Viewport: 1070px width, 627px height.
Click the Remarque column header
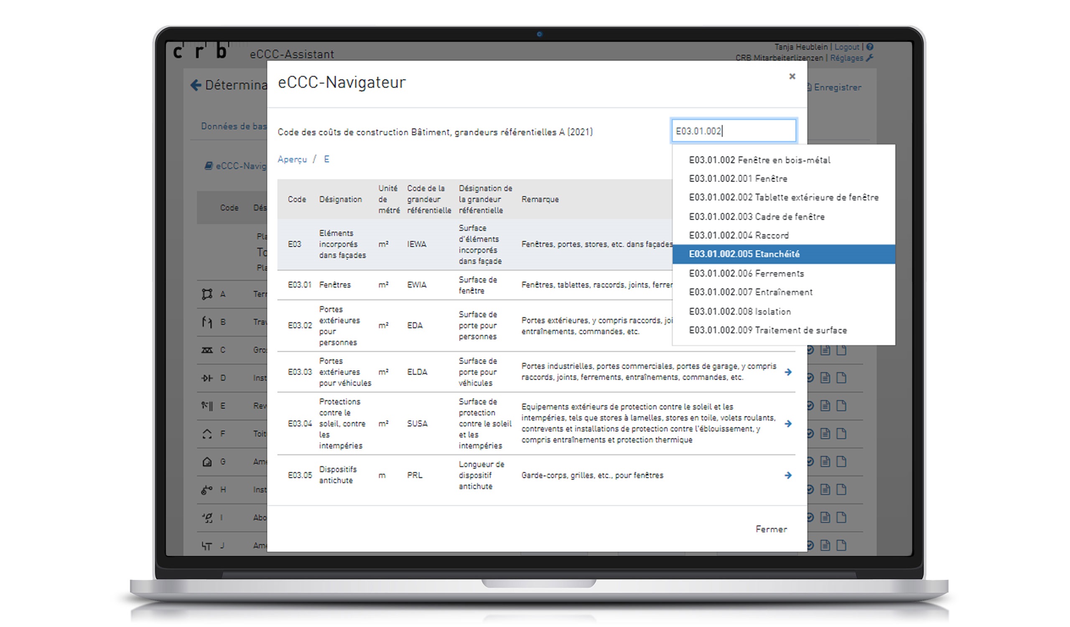pyautogui.click(x=540, y=199)
